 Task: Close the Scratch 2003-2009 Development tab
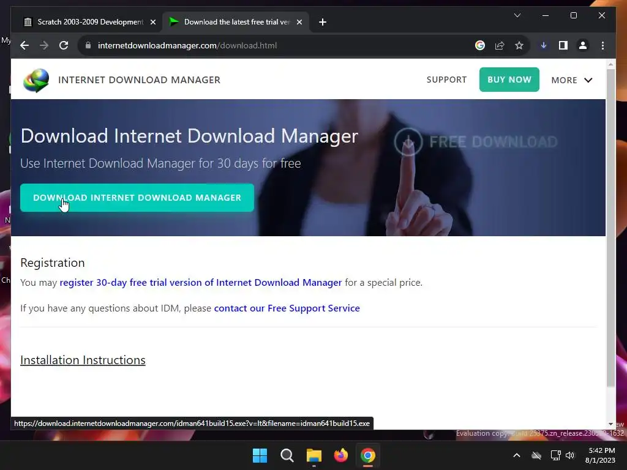tap(152, 22)
